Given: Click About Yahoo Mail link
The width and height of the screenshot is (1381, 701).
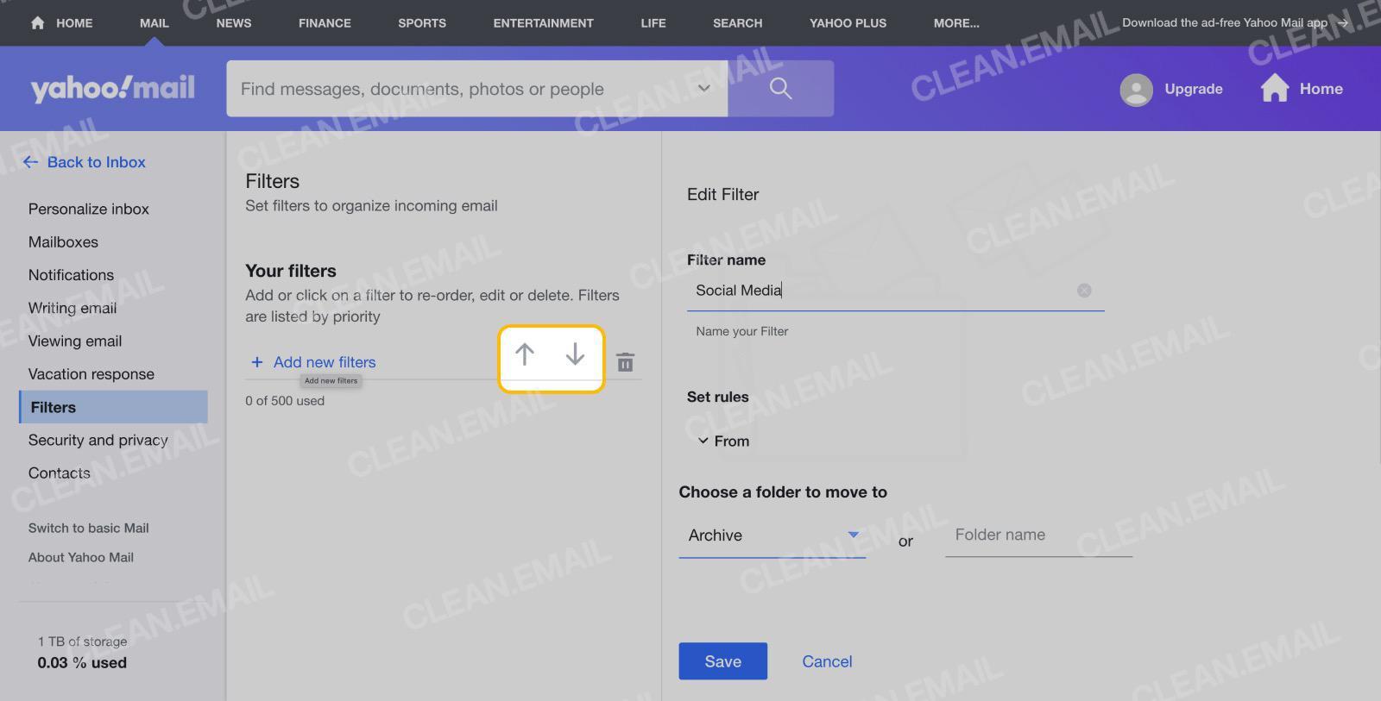Looking at the screenshot, I should 81,557.
